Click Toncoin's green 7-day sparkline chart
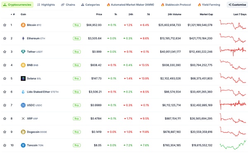 tap(233, 145)
